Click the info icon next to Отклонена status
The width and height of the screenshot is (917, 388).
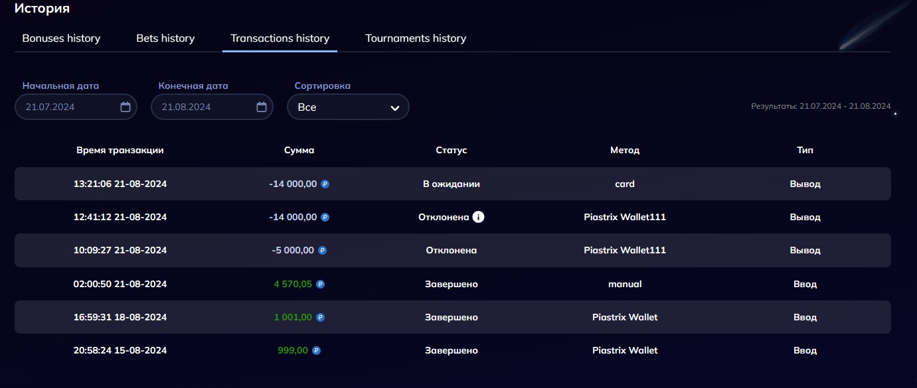(x=478, y=217)
